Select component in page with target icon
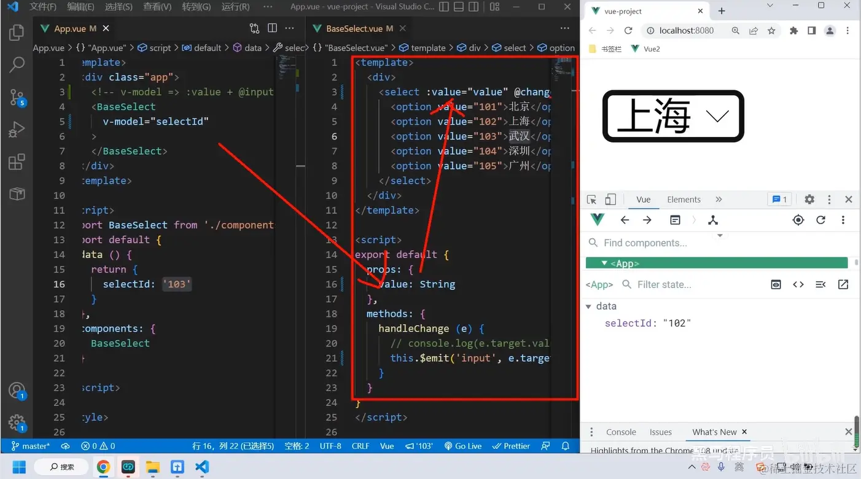 (798, 220)
